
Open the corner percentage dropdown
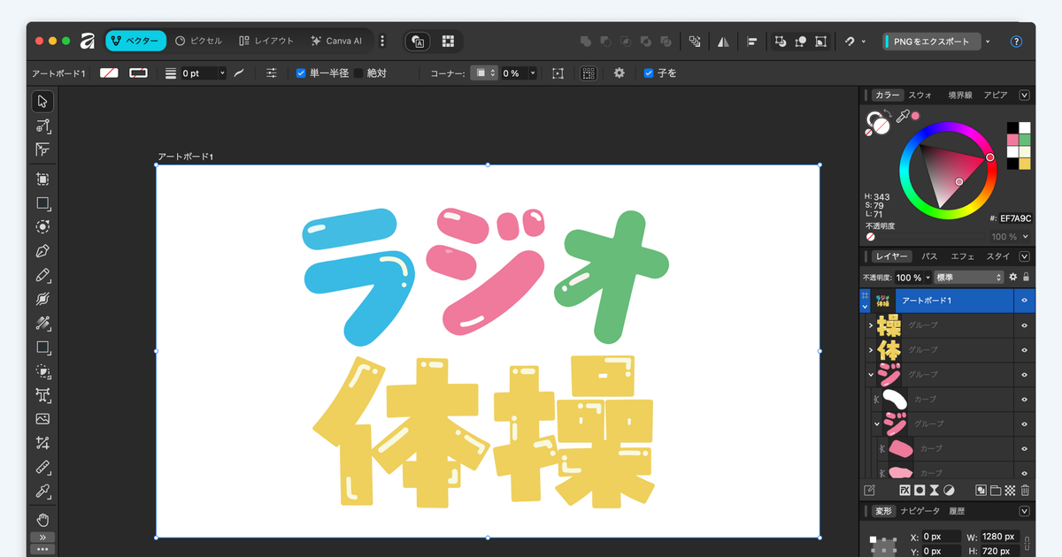point(533,73)
